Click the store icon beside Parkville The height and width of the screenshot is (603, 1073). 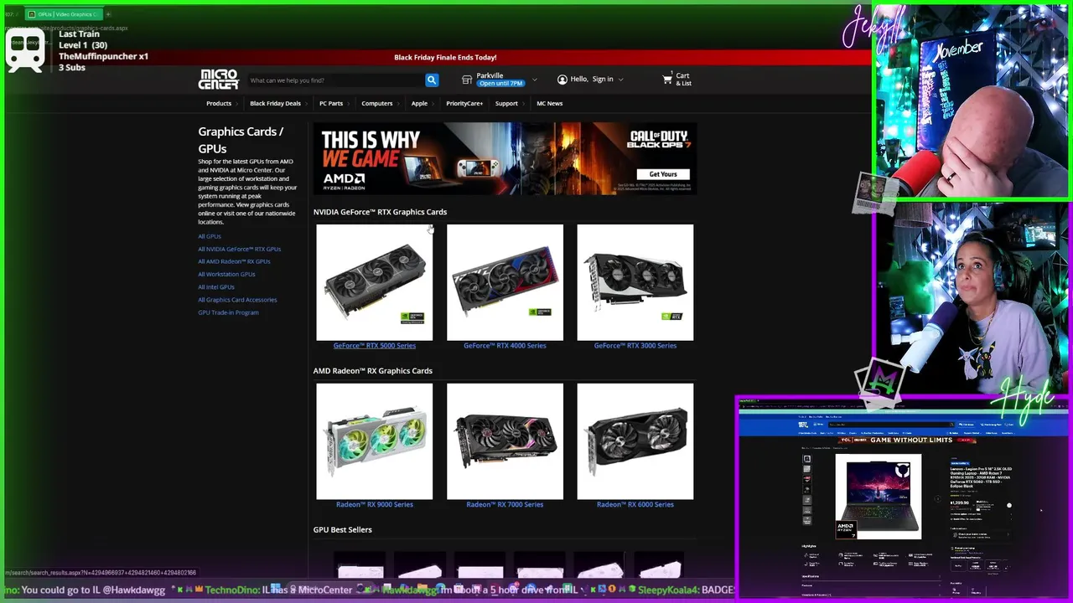pos(467,80)
